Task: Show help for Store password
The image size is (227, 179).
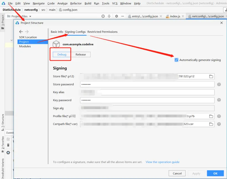Action: pos(219,84)
